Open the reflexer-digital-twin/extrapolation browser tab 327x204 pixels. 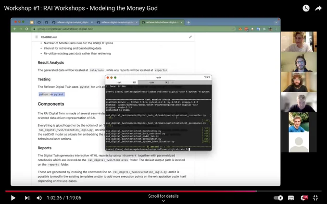(x=117, y=22)
